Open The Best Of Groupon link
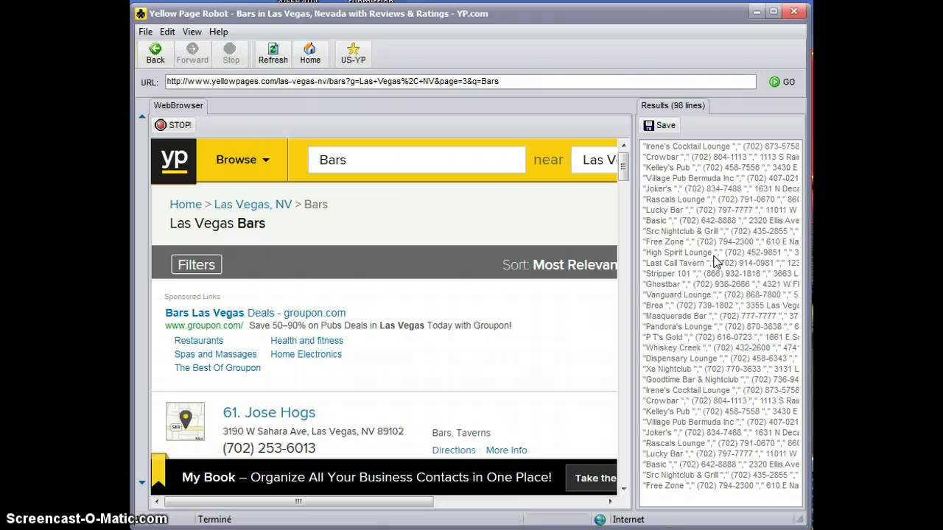Screen dimensions: 943x530 (217, 368)
